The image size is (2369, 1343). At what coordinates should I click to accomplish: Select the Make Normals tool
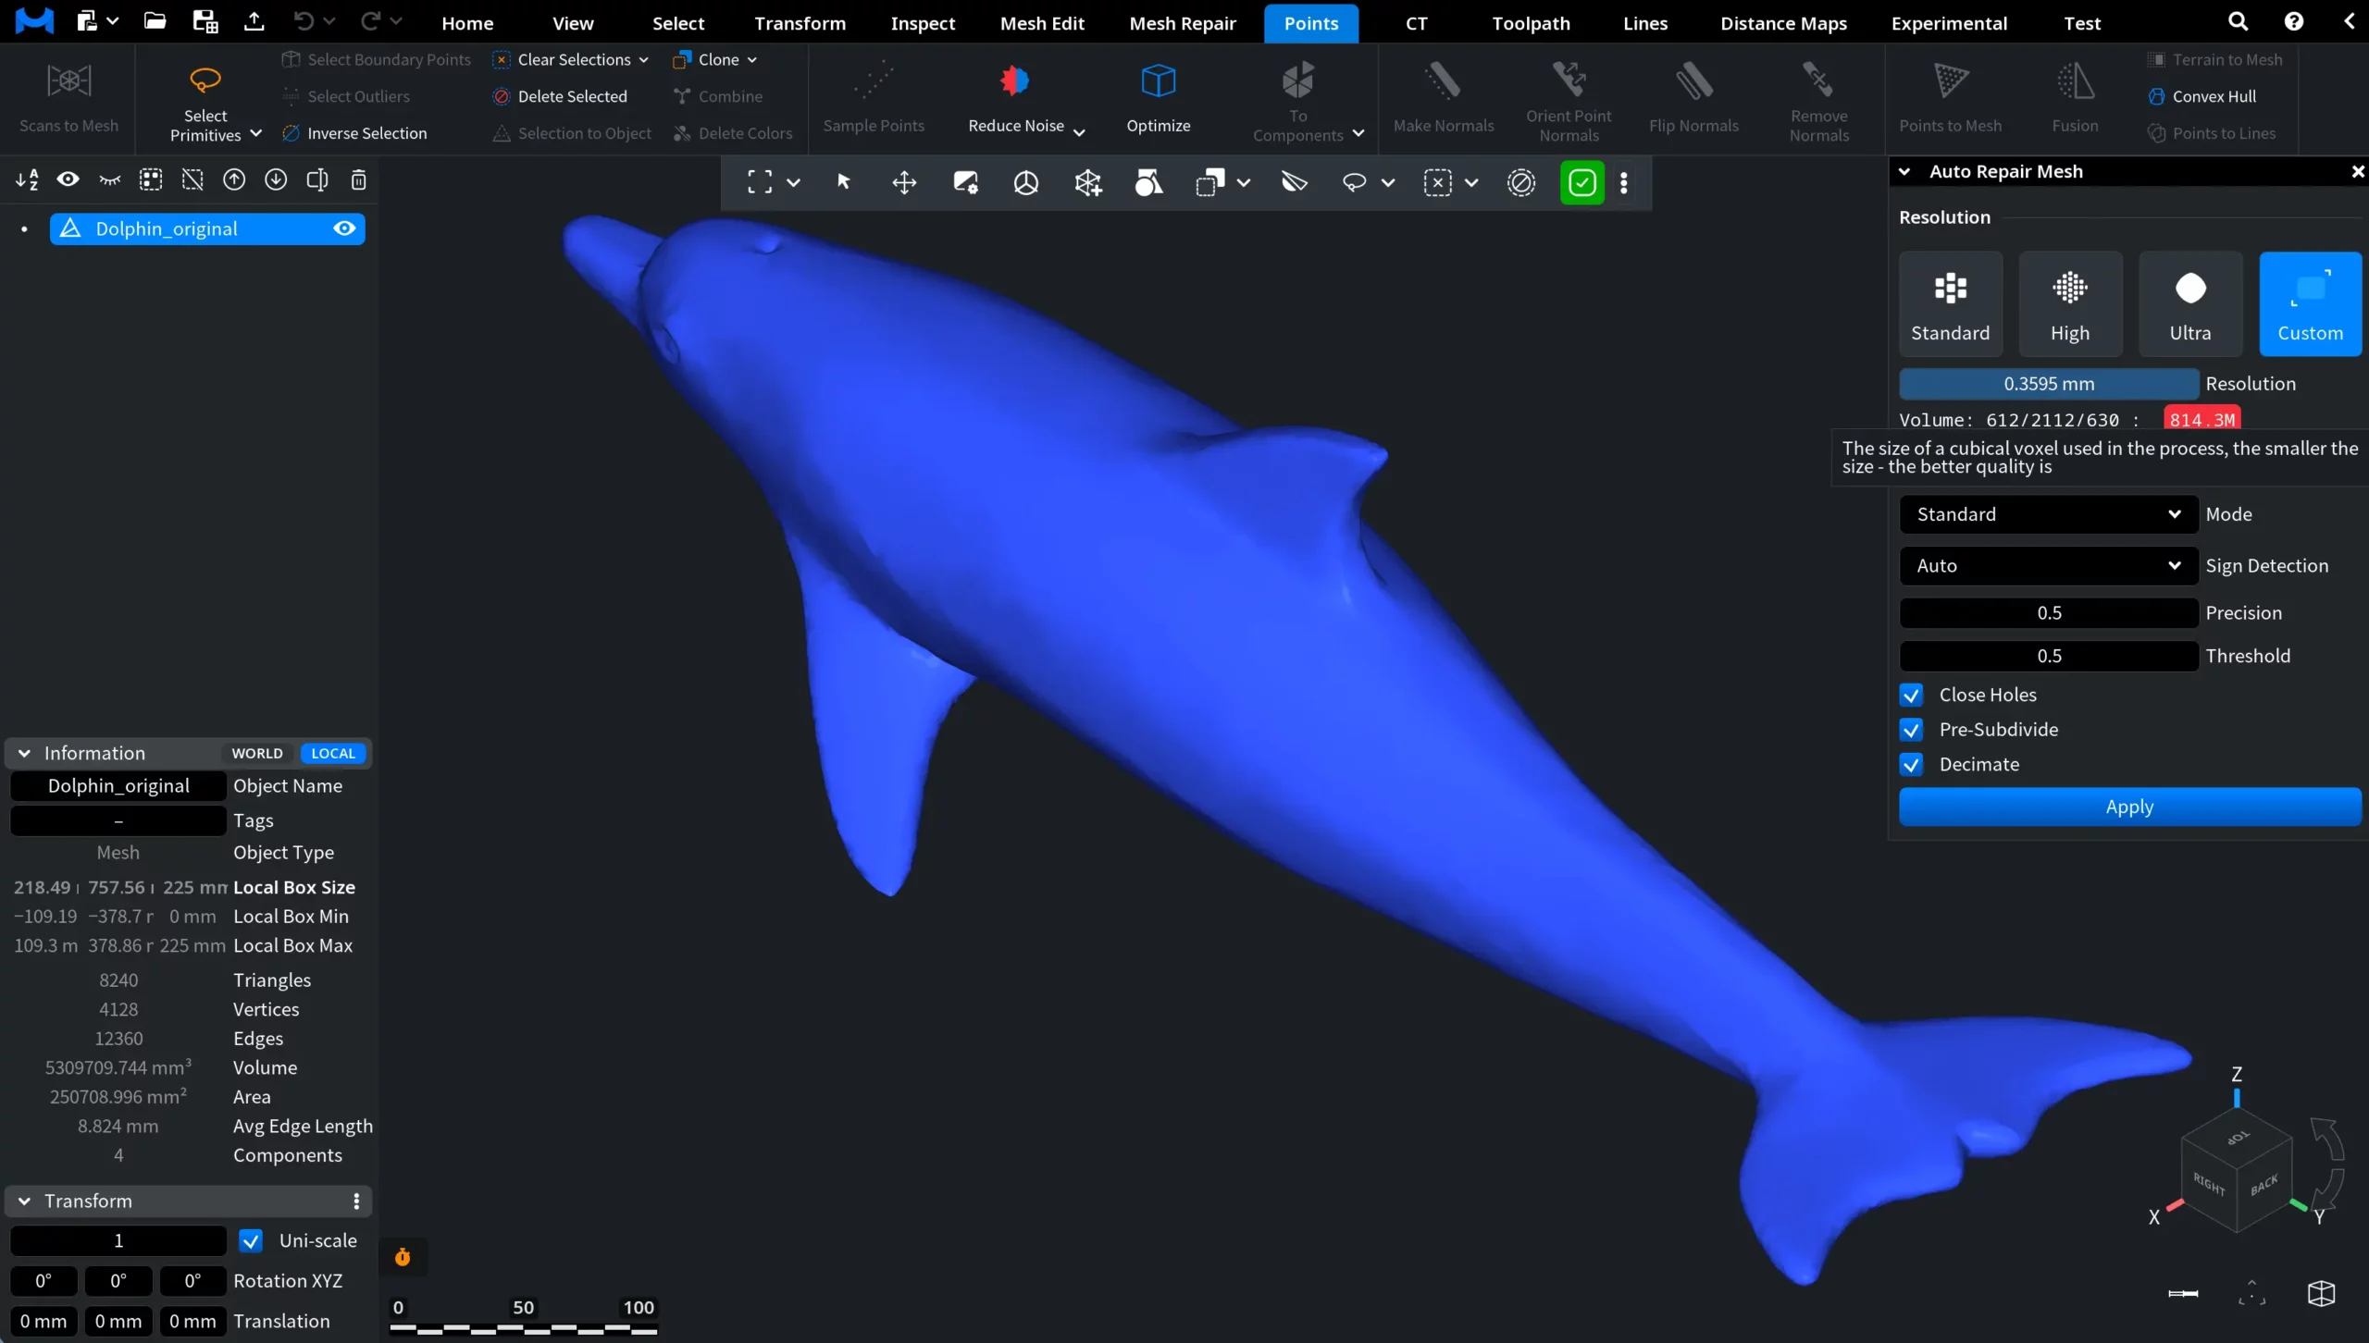click(1443, 97)
